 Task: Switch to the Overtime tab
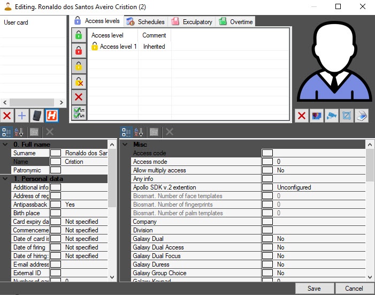(236, 21)
